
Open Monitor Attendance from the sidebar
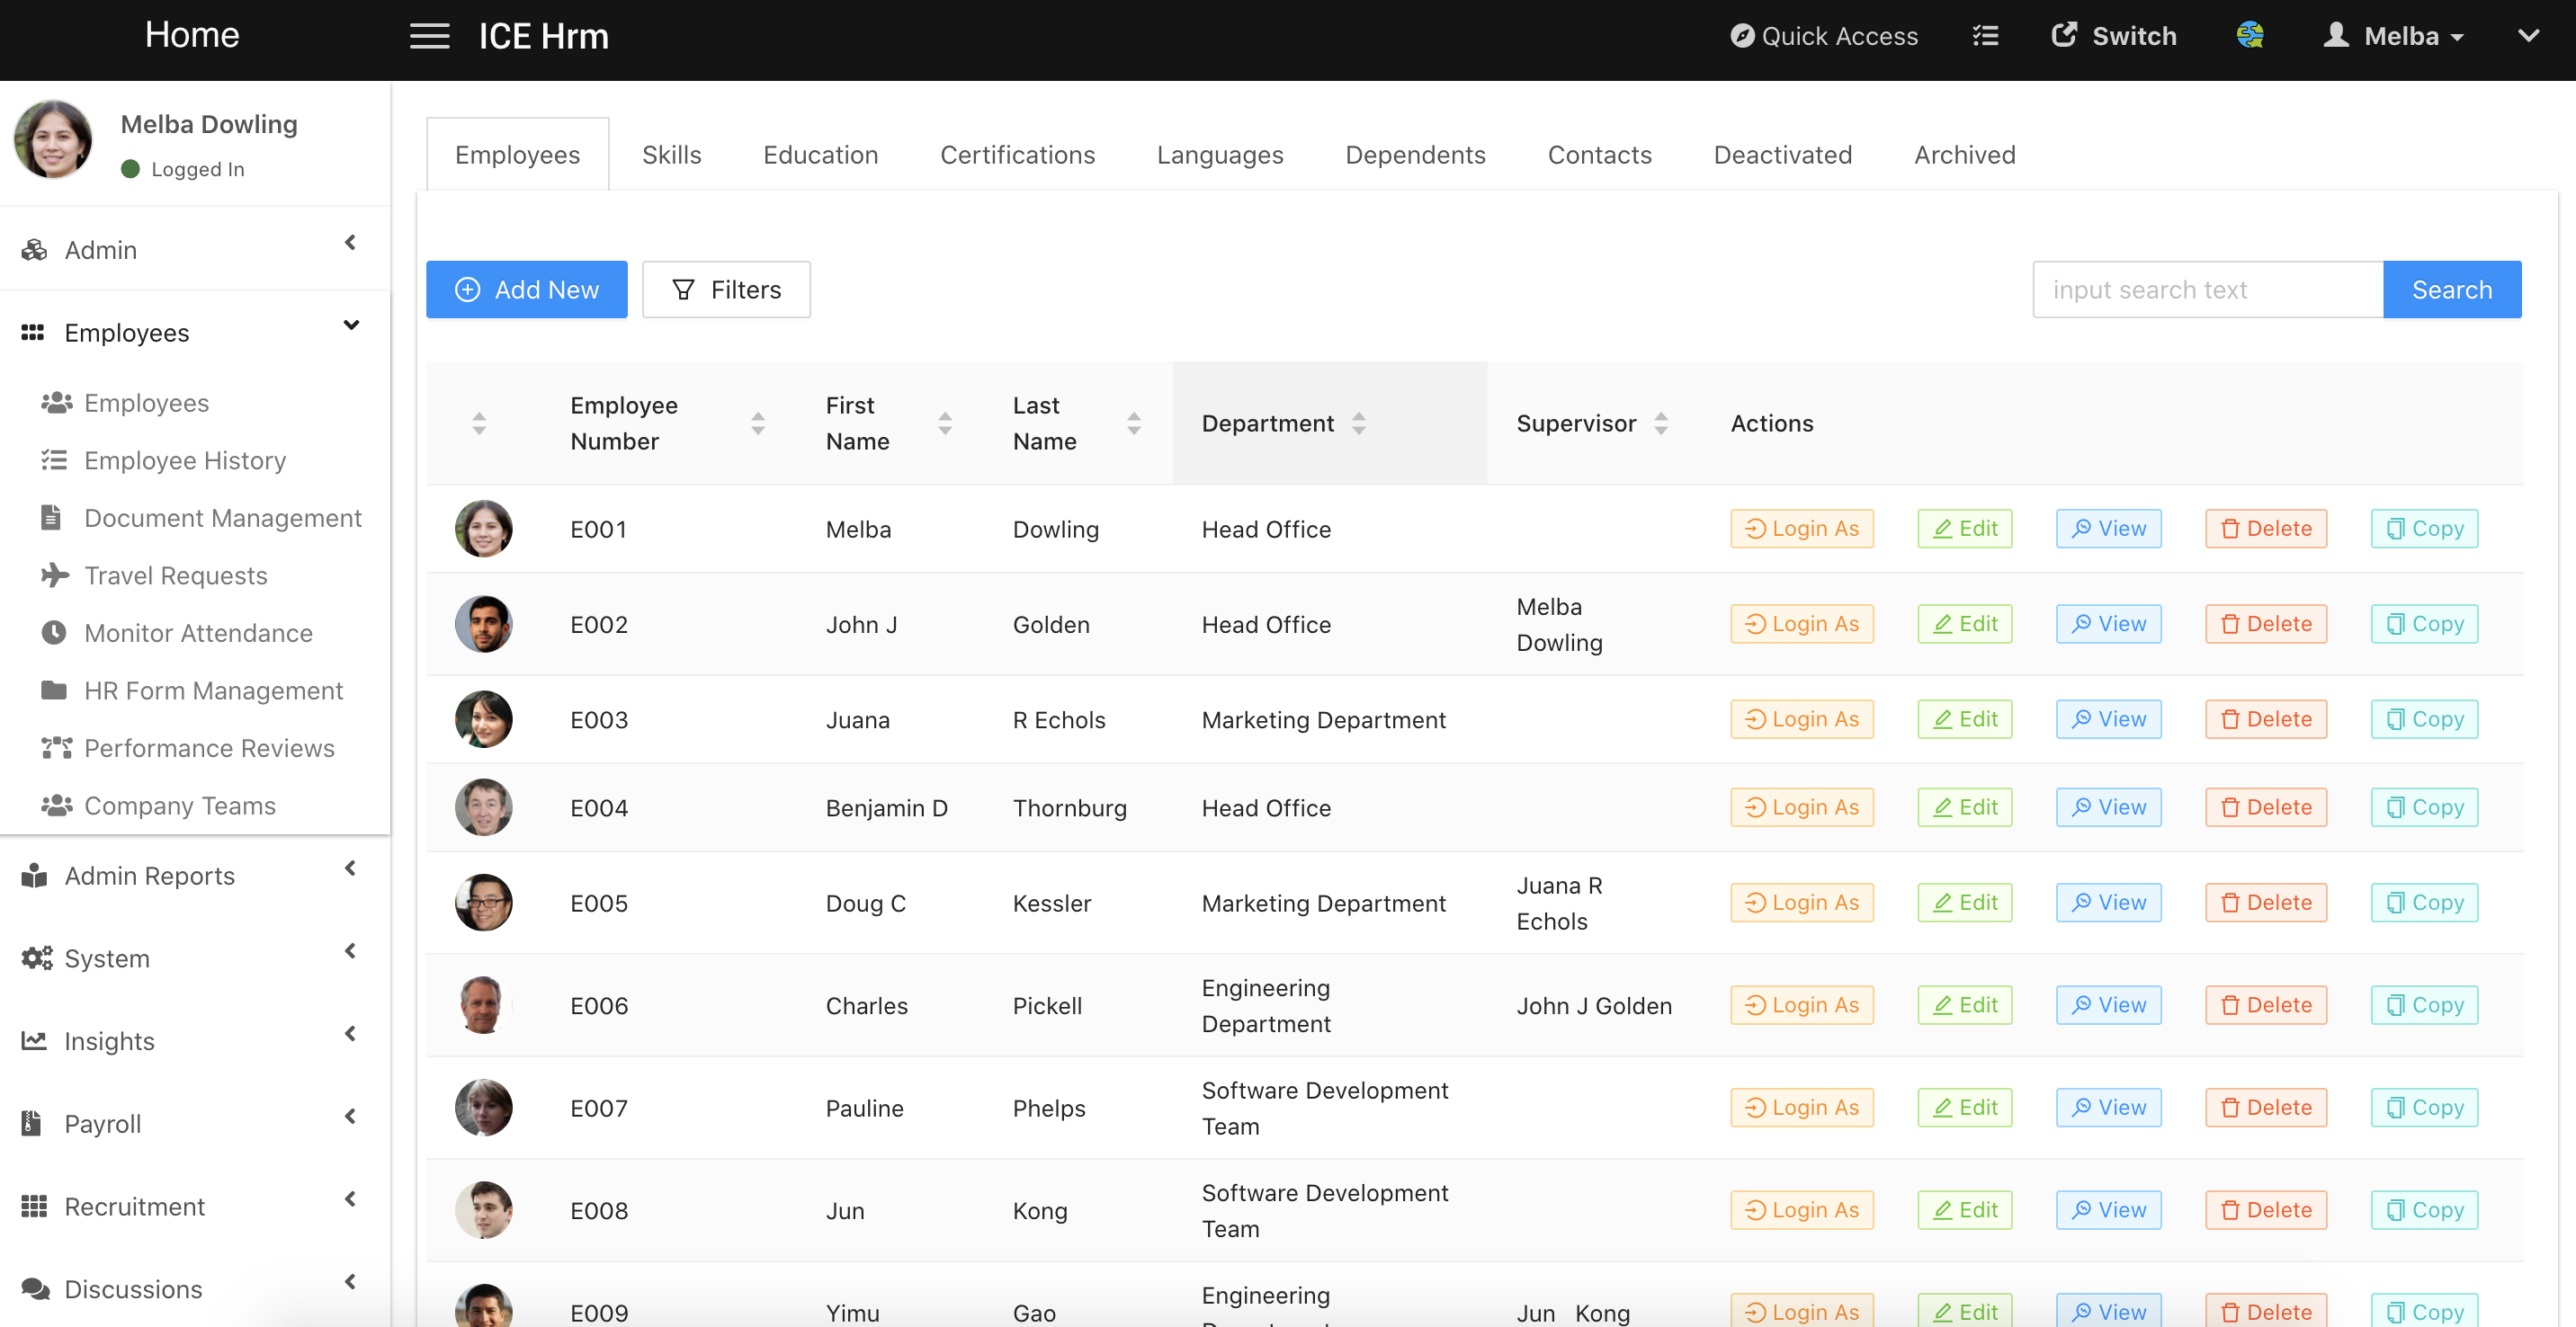click(x=198, y=634)
